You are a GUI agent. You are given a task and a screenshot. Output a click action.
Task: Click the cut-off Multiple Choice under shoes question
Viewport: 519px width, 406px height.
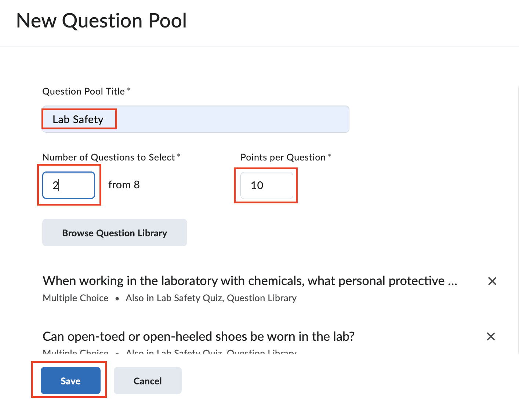[x=76, y=352]
